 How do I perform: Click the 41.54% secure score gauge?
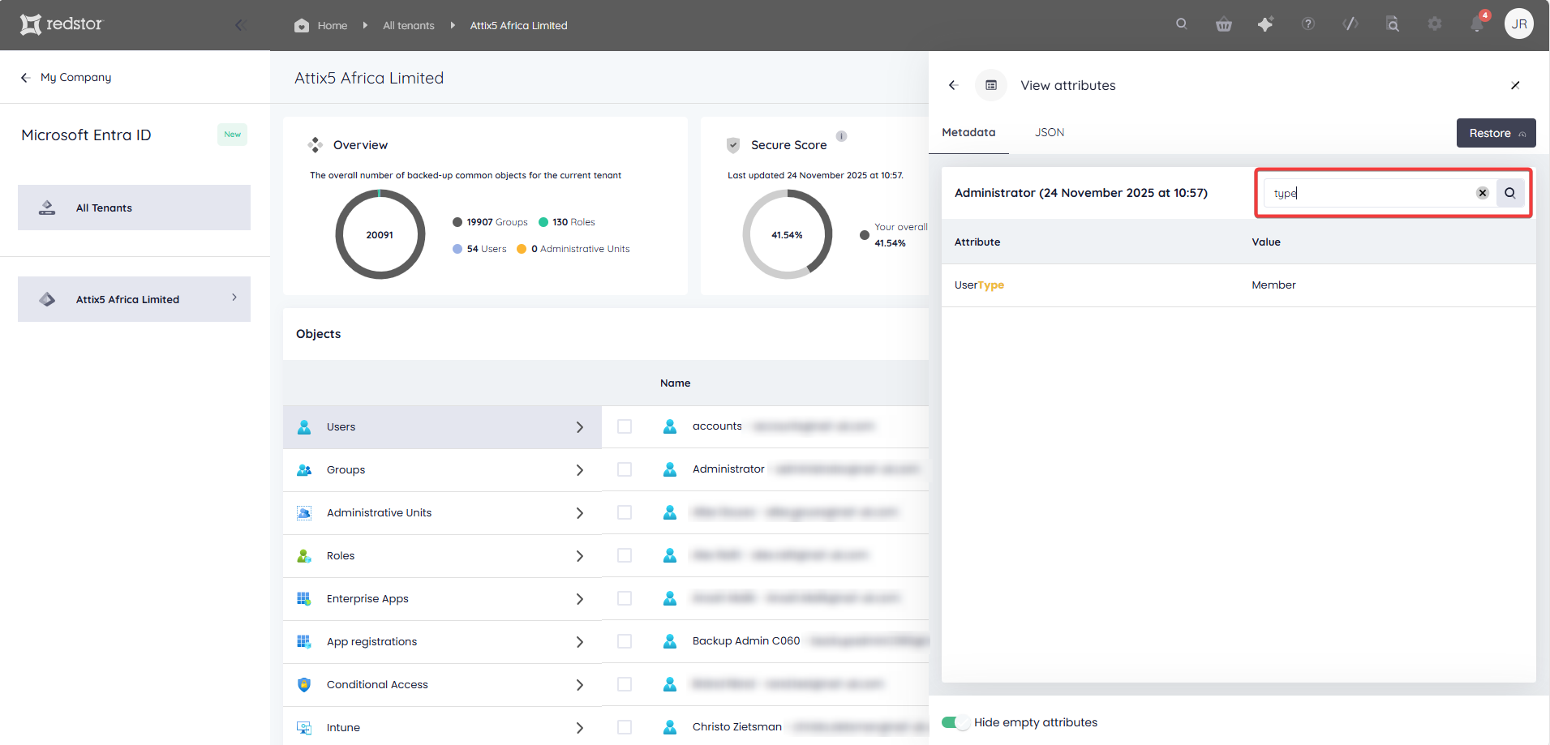[x=787, y=234]
